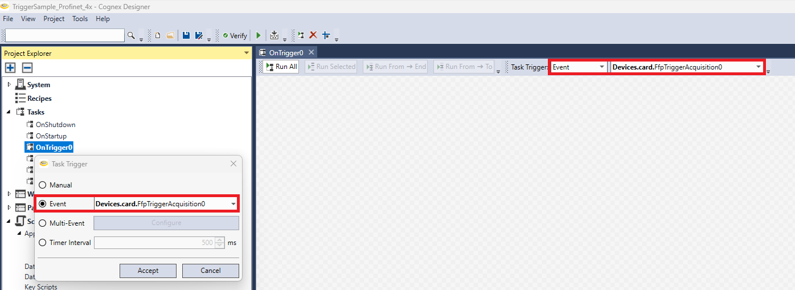
Task: Expand the System tree node
Action: (9, 85)
